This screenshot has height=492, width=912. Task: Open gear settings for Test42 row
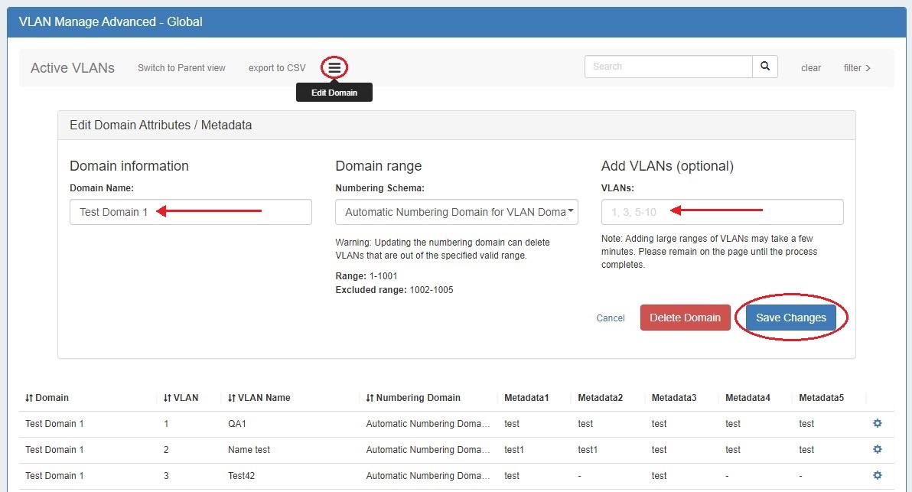point(878,475)
